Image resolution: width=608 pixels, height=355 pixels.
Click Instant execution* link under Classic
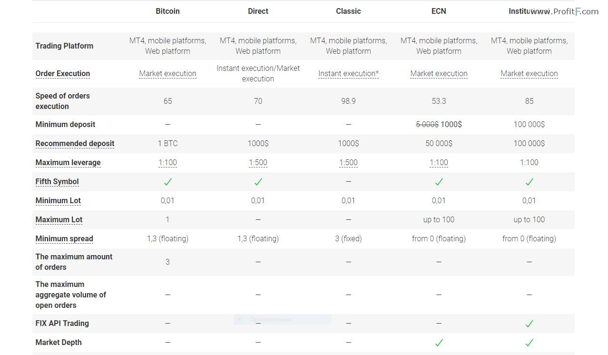(348, 73)
